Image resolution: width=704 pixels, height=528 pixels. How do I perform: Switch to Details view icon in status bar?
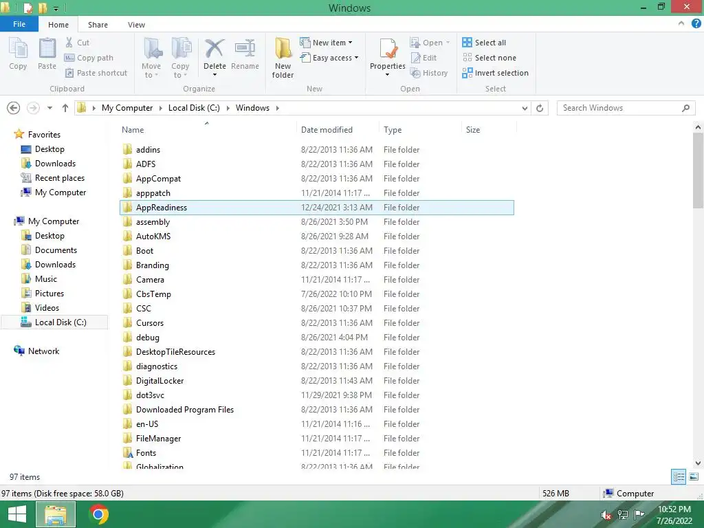[x=679, y=477]
